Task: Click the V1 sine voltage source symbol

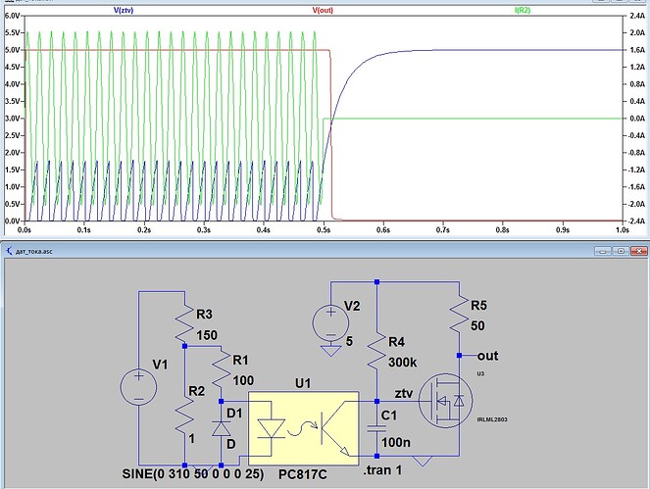Action: coord(138,387)
